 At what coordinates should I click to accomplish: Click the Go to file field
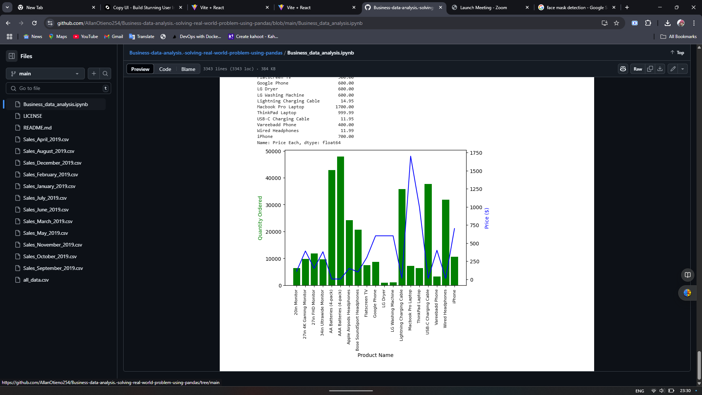[x=58, y=88]
